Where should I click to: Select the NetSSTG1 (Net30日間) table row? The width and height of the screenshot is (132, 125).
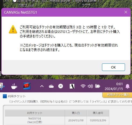click(57, 120)
